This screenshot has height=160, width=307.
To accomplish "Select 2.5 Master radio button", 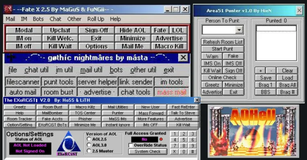I will coord(89,151).
